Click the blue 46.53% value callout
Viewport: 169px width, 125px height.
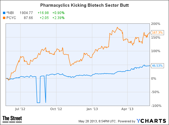pyautogui.click(x=157, y=66)
